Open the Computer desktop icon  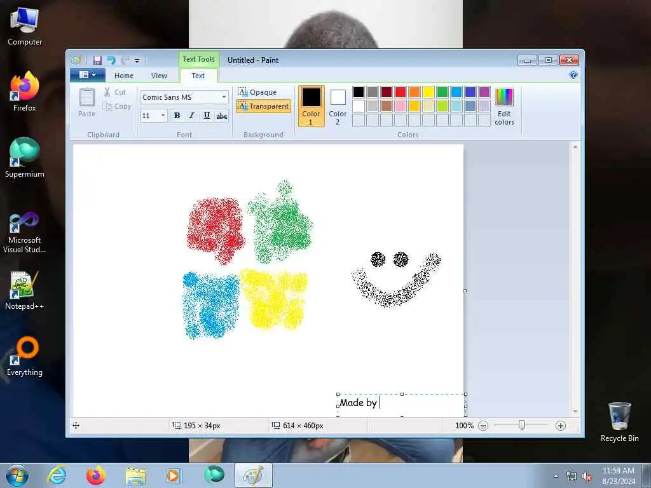click(25, 27)
